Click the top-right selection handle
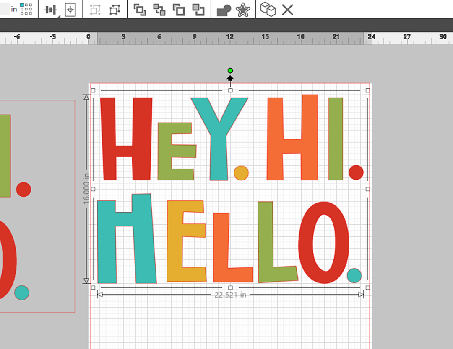This screenshot has width=453, height=349. click(367, 90)
